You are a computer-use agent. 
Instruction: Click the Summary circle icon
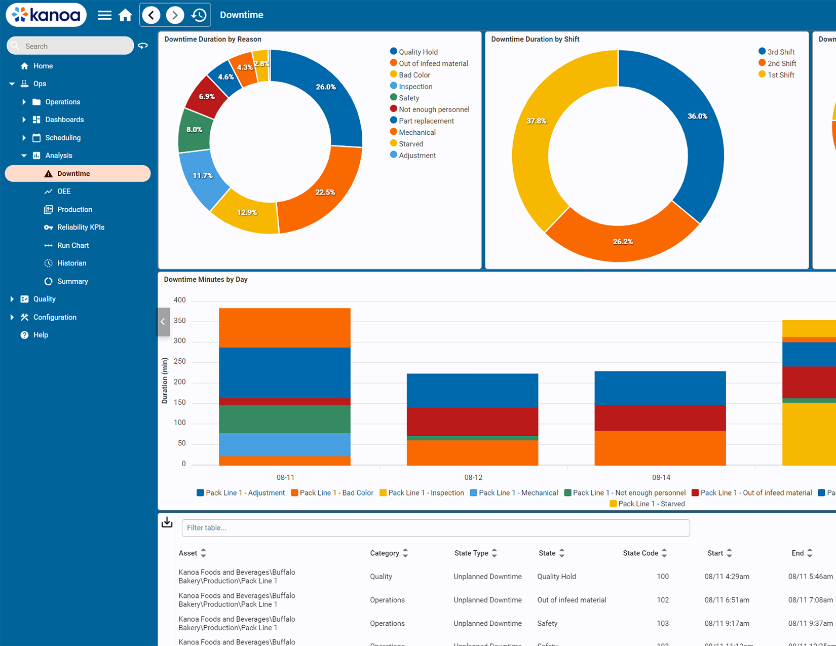(49, 281)
